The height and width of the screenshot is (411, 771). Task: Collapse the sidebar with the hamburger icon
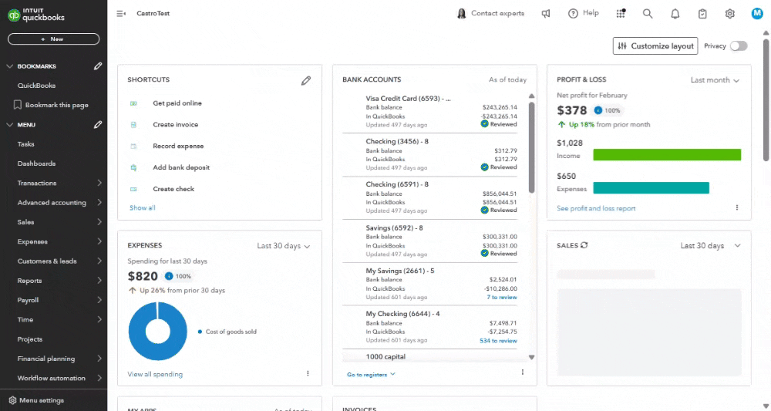point(121,14)
